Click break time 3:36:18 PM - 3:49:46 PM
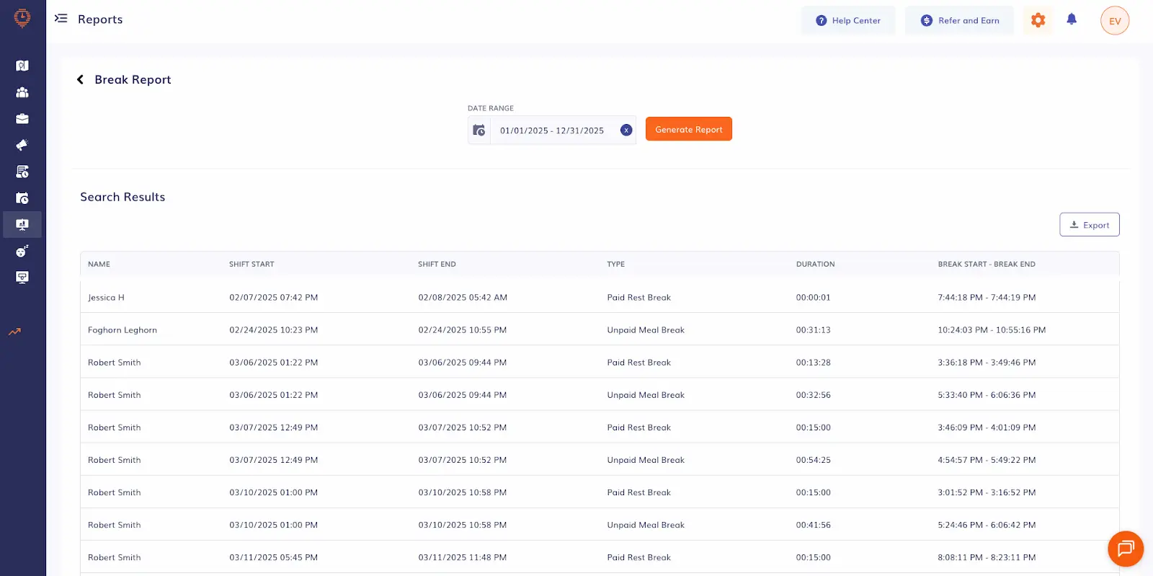Screen dimensions: 1153x576 (987, 363)
